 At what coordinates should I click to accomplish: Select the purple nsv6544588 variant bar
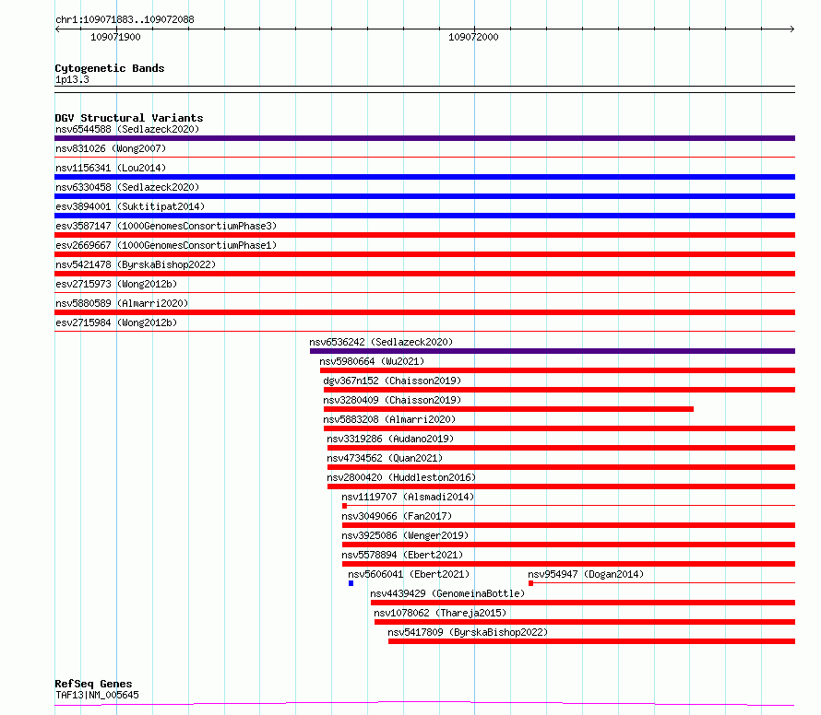pos(424,138)
